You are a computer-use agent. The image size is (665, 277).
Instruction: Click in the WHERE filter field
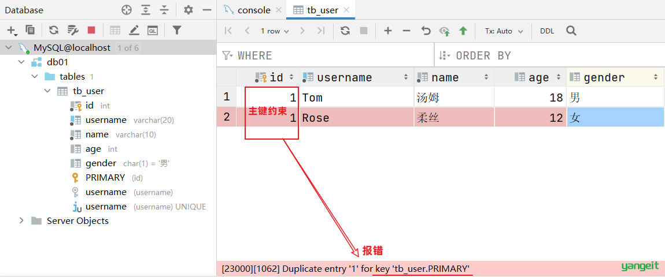[326, 55]
